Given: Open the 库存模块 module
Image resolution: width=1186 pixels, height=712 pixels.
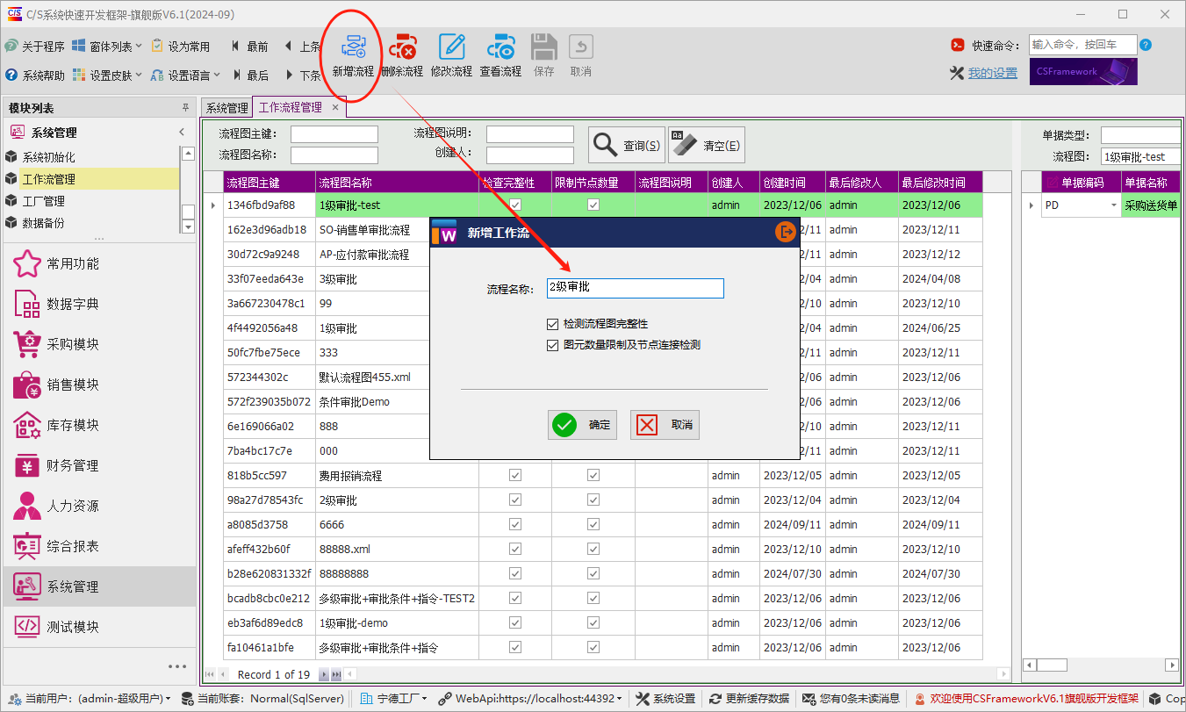Looking at the screenshot, I should point(100,425).
